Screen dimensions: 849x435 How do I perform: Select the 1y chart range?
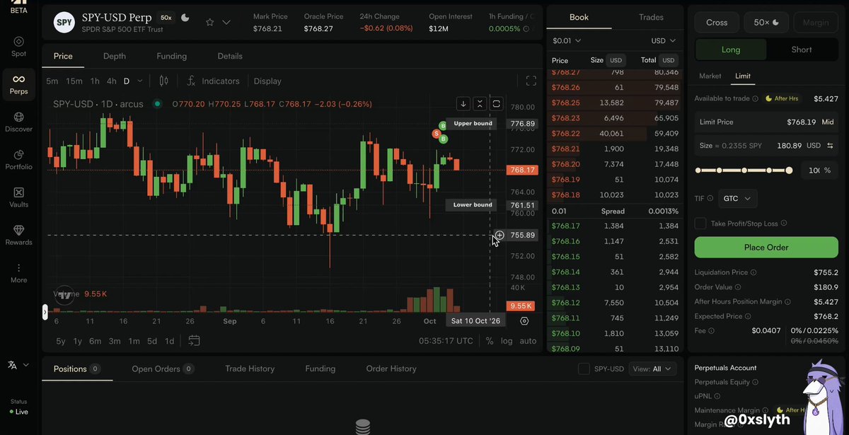(x=78, y=341)
